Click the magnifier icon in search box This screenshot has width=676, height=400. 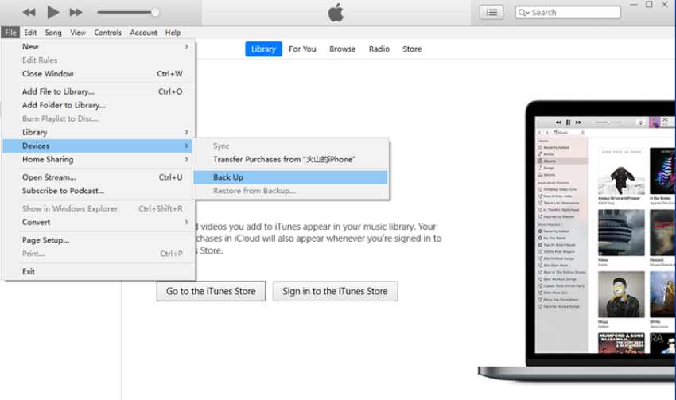pyautogui.click(x=523, y=13)
